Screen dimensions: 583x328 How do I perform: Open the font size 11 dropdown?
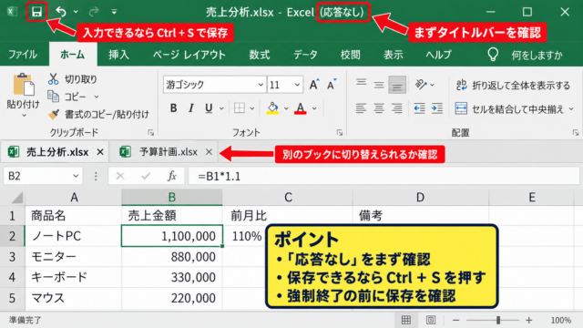(297, 85)
